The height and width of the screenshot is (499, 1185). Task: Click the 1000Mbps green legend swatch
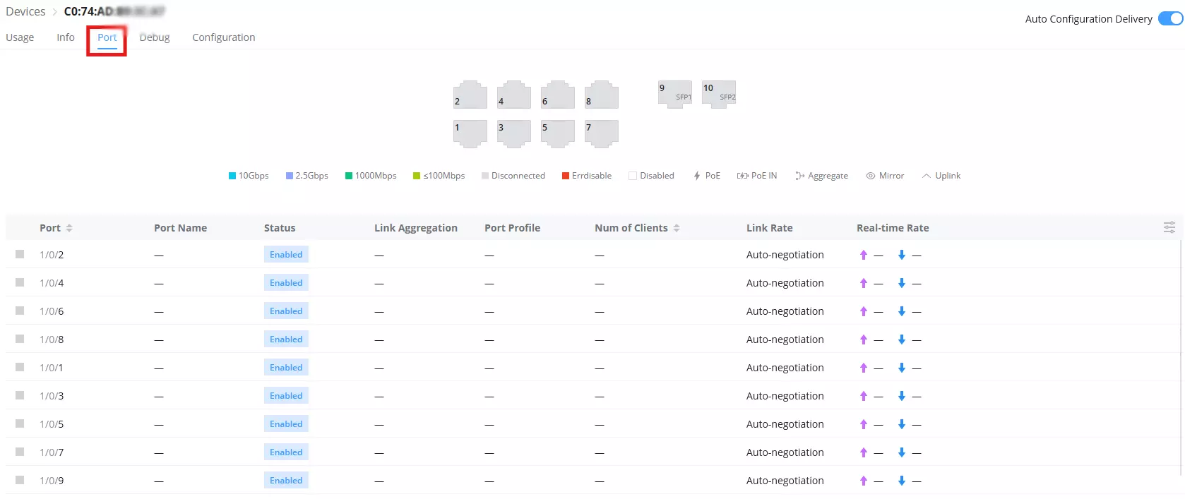tap(349, 176)
